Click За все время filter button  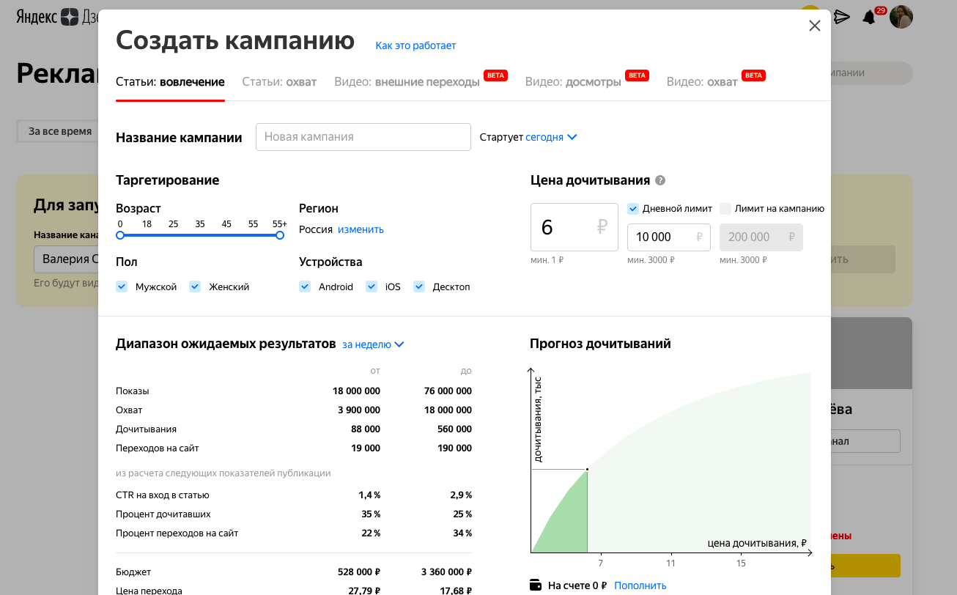(60, 131)
